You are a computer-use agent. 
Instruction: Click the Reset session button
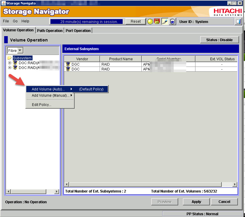[x=135, y=21]
